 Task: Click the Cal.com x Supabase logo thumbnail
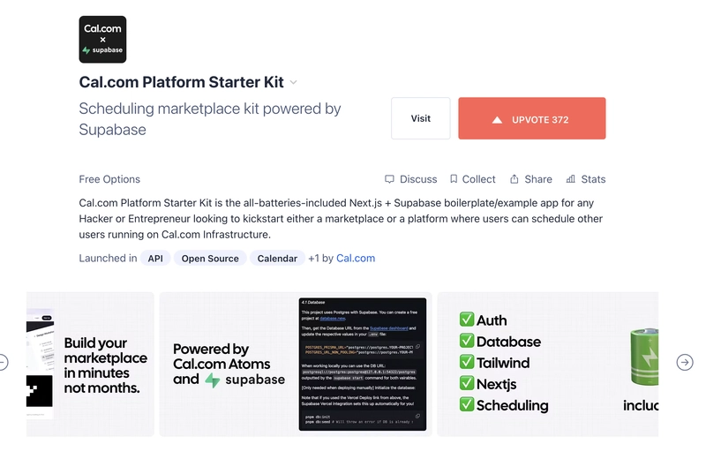[102, 39]
